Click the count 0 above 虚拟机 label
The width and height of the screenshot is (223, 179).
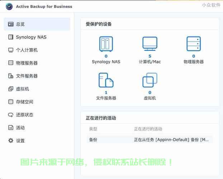click(150, 92)
